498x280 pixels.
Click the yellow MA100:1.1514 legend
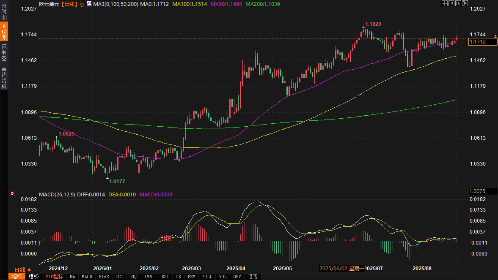(190, 4)
